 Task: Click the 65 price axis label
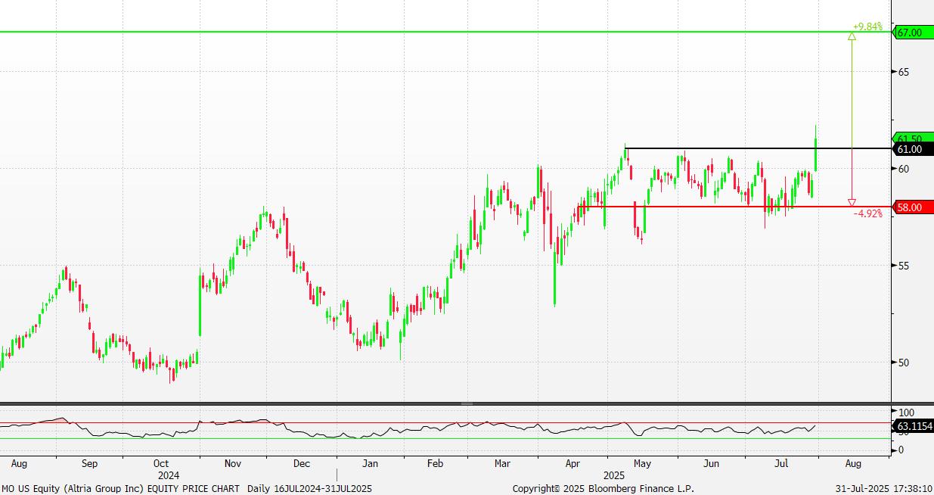[903, 72]
